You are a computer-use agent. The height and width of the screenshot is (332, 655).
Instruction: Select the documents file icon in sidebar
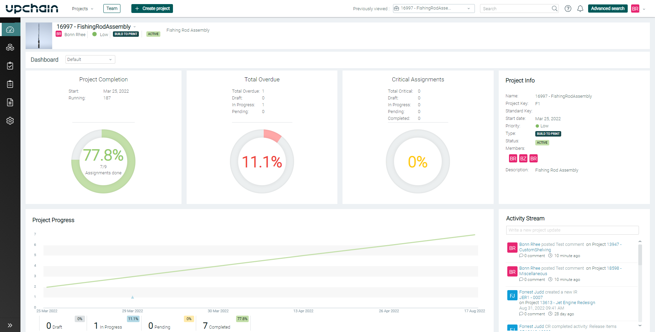click(x=10, y=102)
